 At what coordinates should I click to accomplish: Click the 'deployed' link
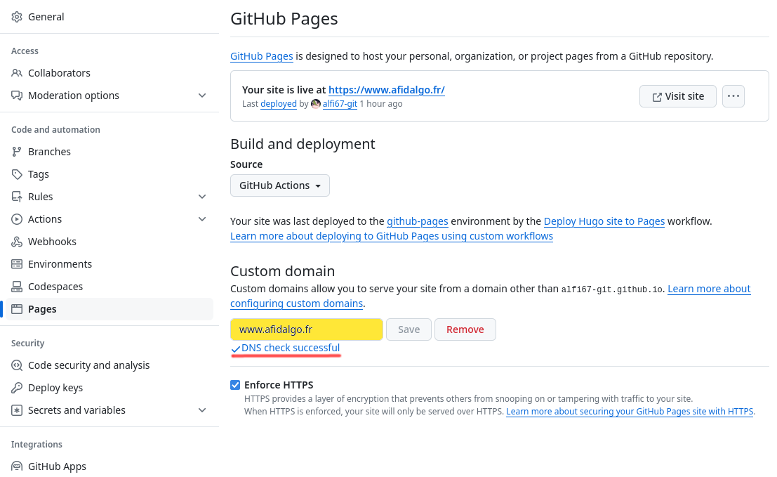tap(279, 104)
